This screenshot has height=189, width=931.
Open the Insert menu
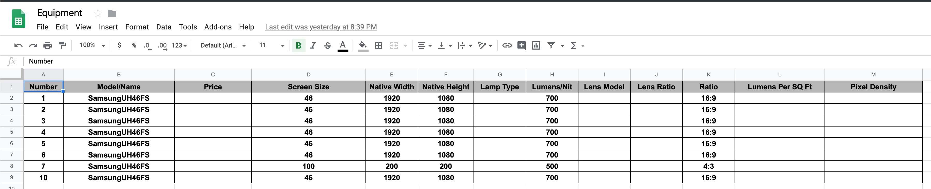coord(108,27)
